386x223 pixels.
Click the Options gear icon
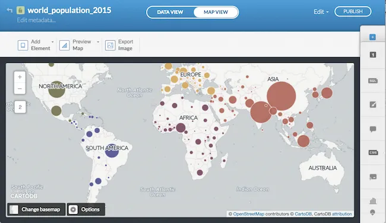click(73, 209)
